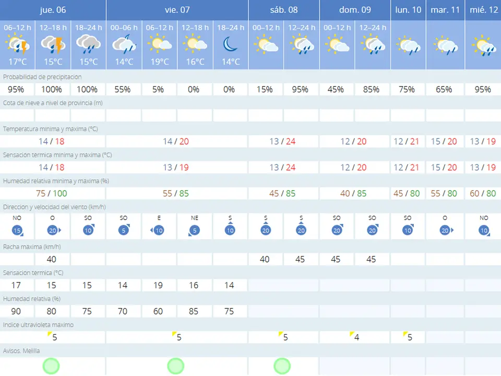Screen dimensions: 501x376
Task: Click the Indice ultravioleta maximo label
Action: click(x=38, y=325)
